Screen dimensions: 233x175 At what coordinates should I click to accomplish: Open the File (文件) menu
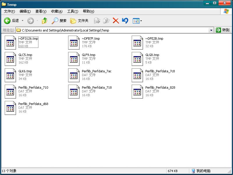(x=9, y=11)
